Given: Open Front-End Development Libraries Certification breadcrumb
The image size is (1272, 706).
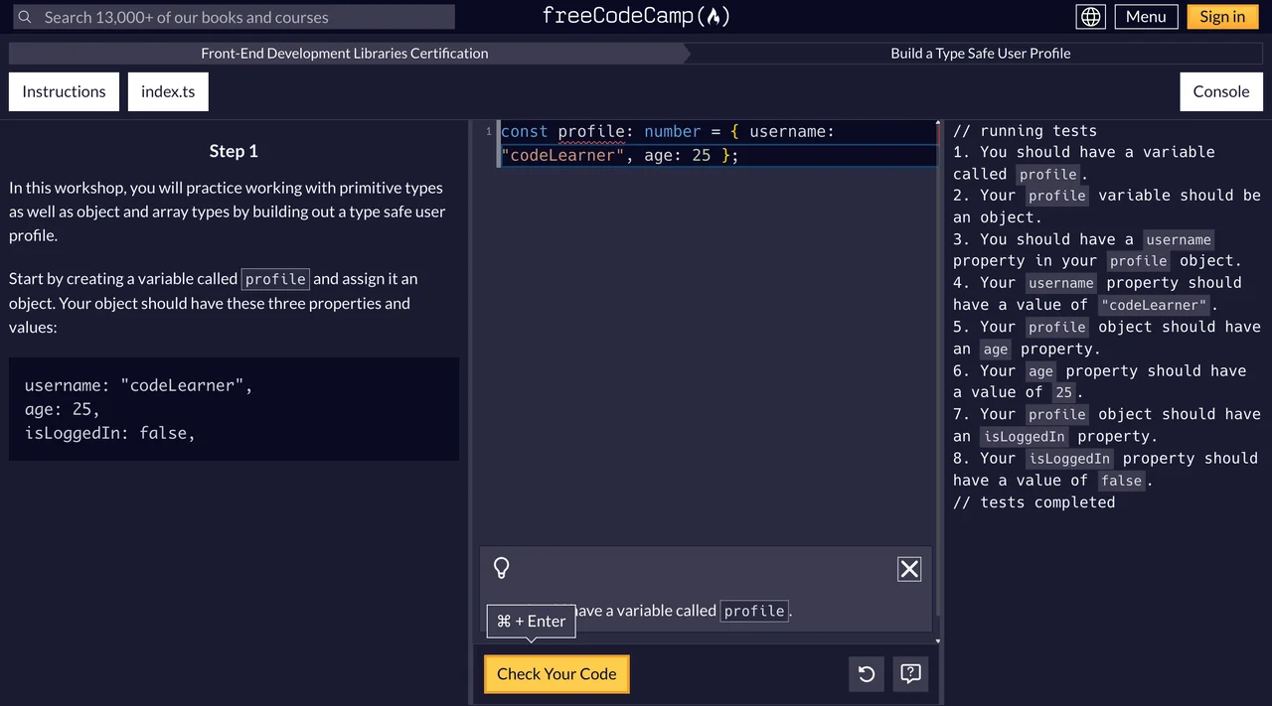Looking at the screenshot, I should coord(345,54).
